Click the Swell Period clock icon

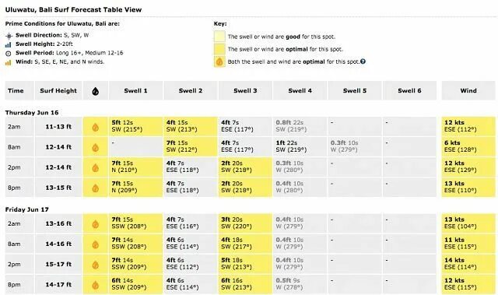coord(9,54)
